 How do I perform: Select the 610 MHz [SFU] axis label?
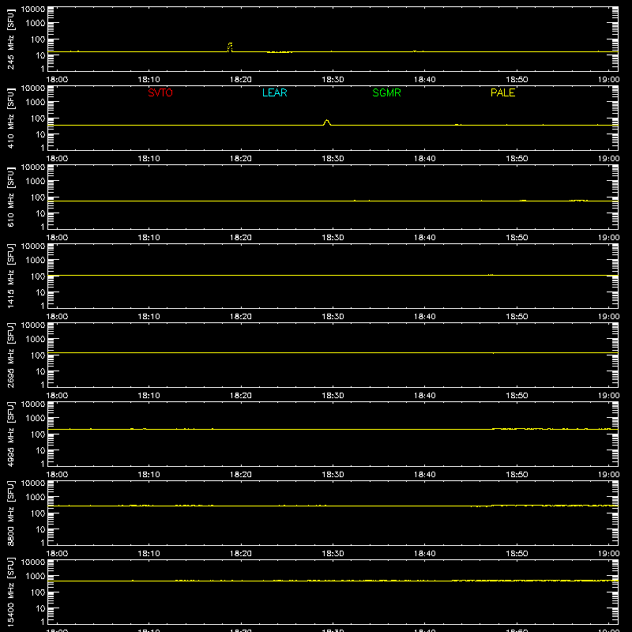point(10,197)
